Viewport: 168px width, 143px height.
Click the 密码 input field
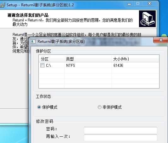coord(120,130)
